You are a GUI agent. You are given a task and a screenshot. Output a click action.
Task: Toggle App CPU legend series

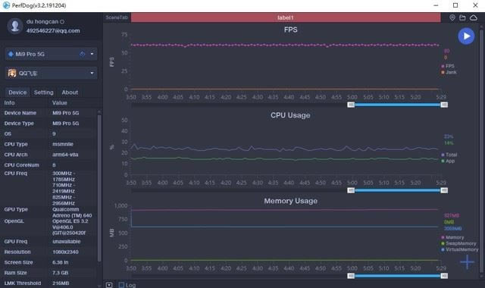coord(448,161)
